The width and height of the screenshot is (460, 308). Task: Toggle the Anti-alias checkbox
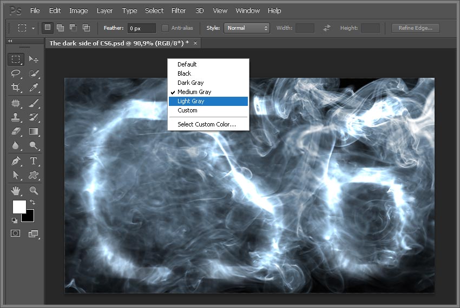coord(165,28)
